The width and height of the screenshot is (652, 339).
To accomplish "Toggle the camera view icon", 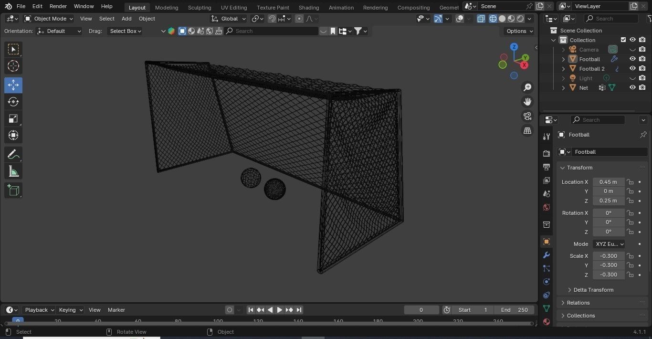I will 527,116.
